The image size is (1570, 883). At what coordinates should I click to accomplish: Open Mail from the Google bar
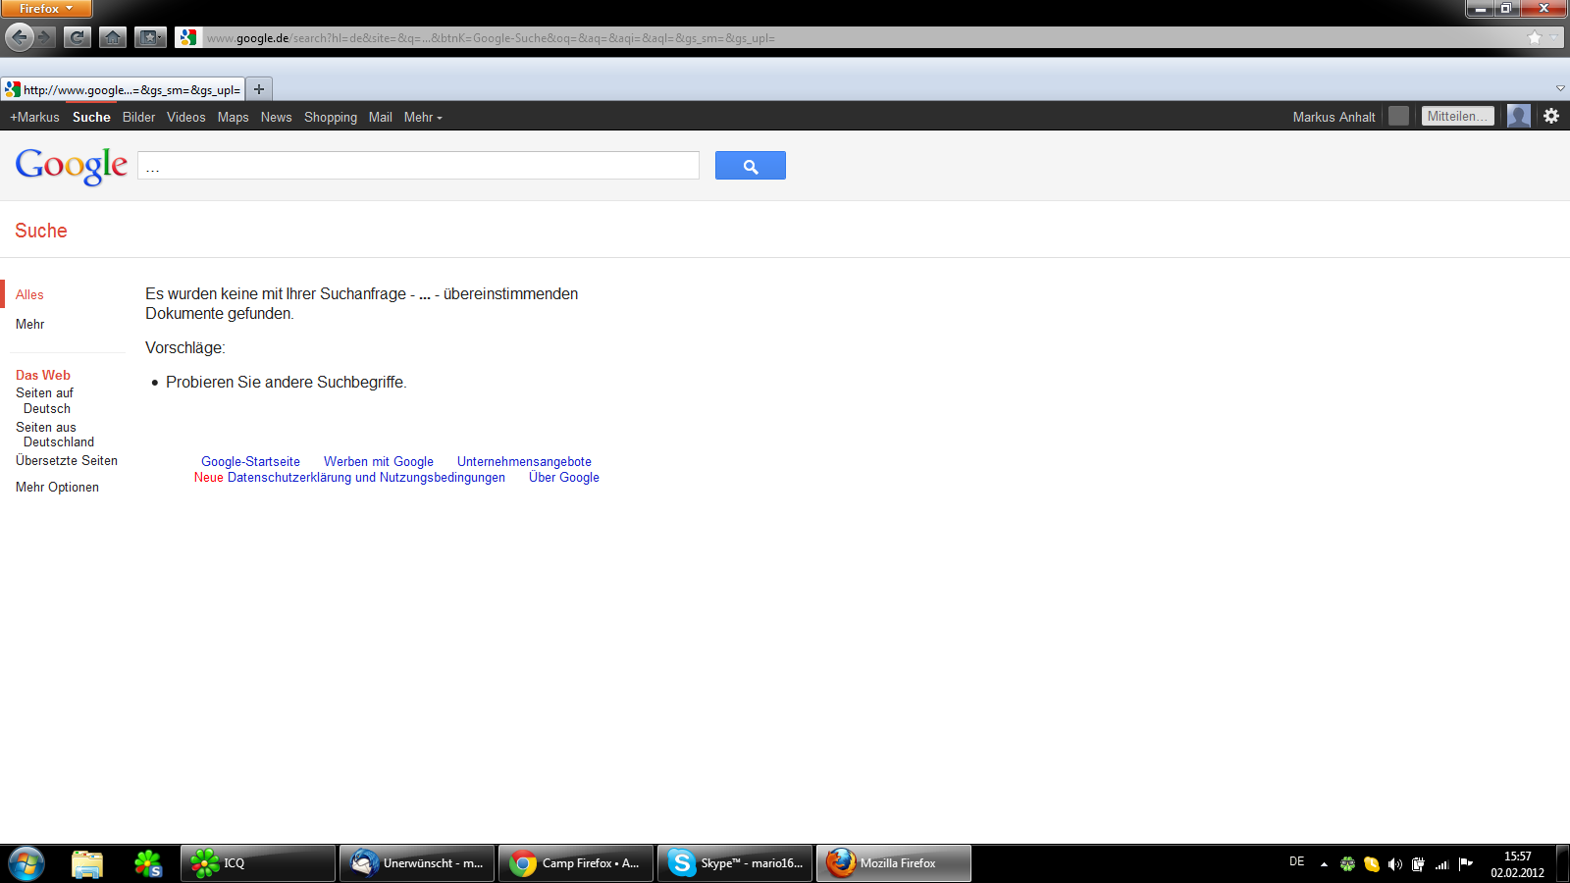[x=381, y=117]
